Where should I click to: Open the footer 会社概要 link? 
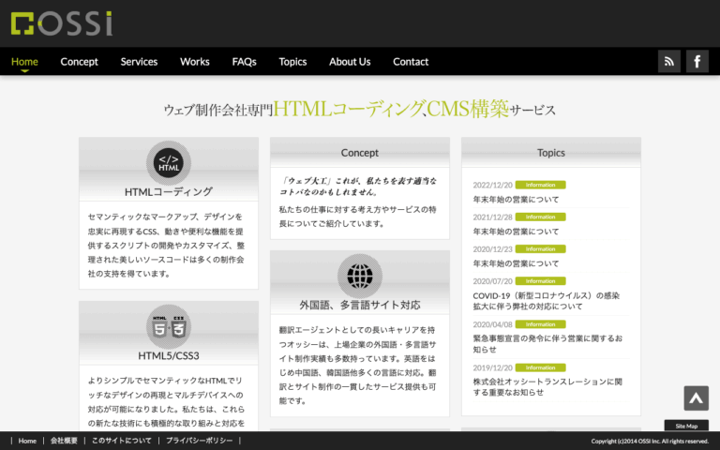(64, 441)
